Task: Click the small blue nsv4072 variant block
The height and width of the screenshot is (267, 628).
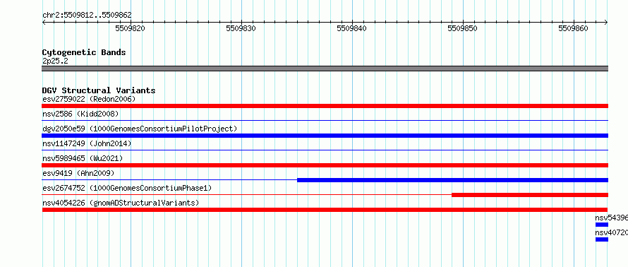Action: pyautogui.click(x=602, y=239)
